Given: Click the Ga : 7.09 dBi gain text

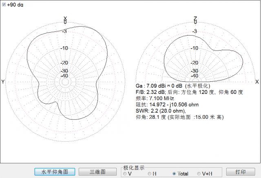Looking at the screenshot, I should coord(173,86).
